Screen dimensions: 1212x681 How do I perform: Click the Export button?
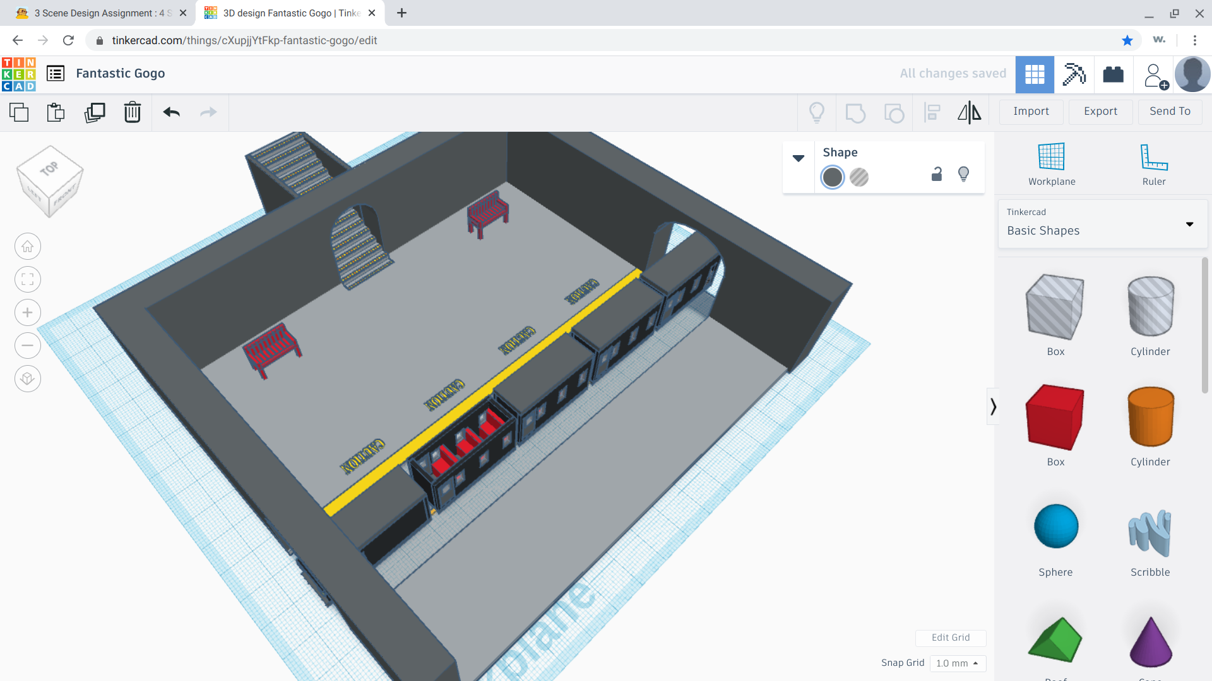tap(1101, 112)
